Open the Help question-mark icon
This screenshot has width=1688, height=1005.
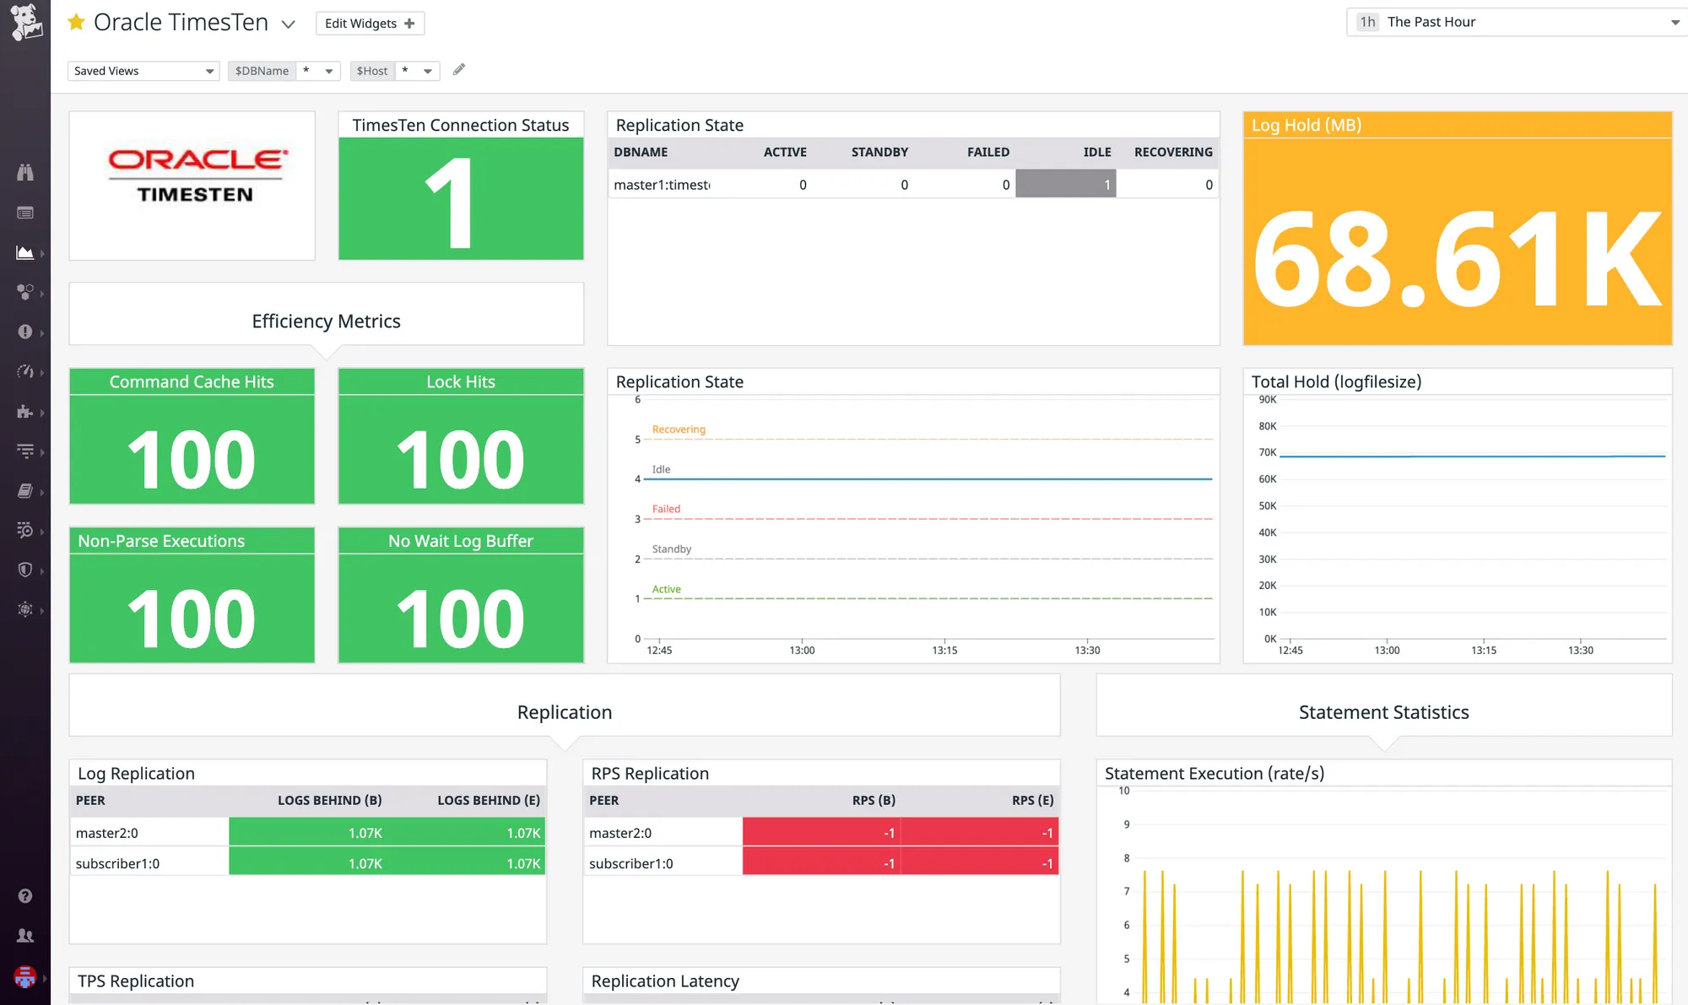[x=25, y=896]
